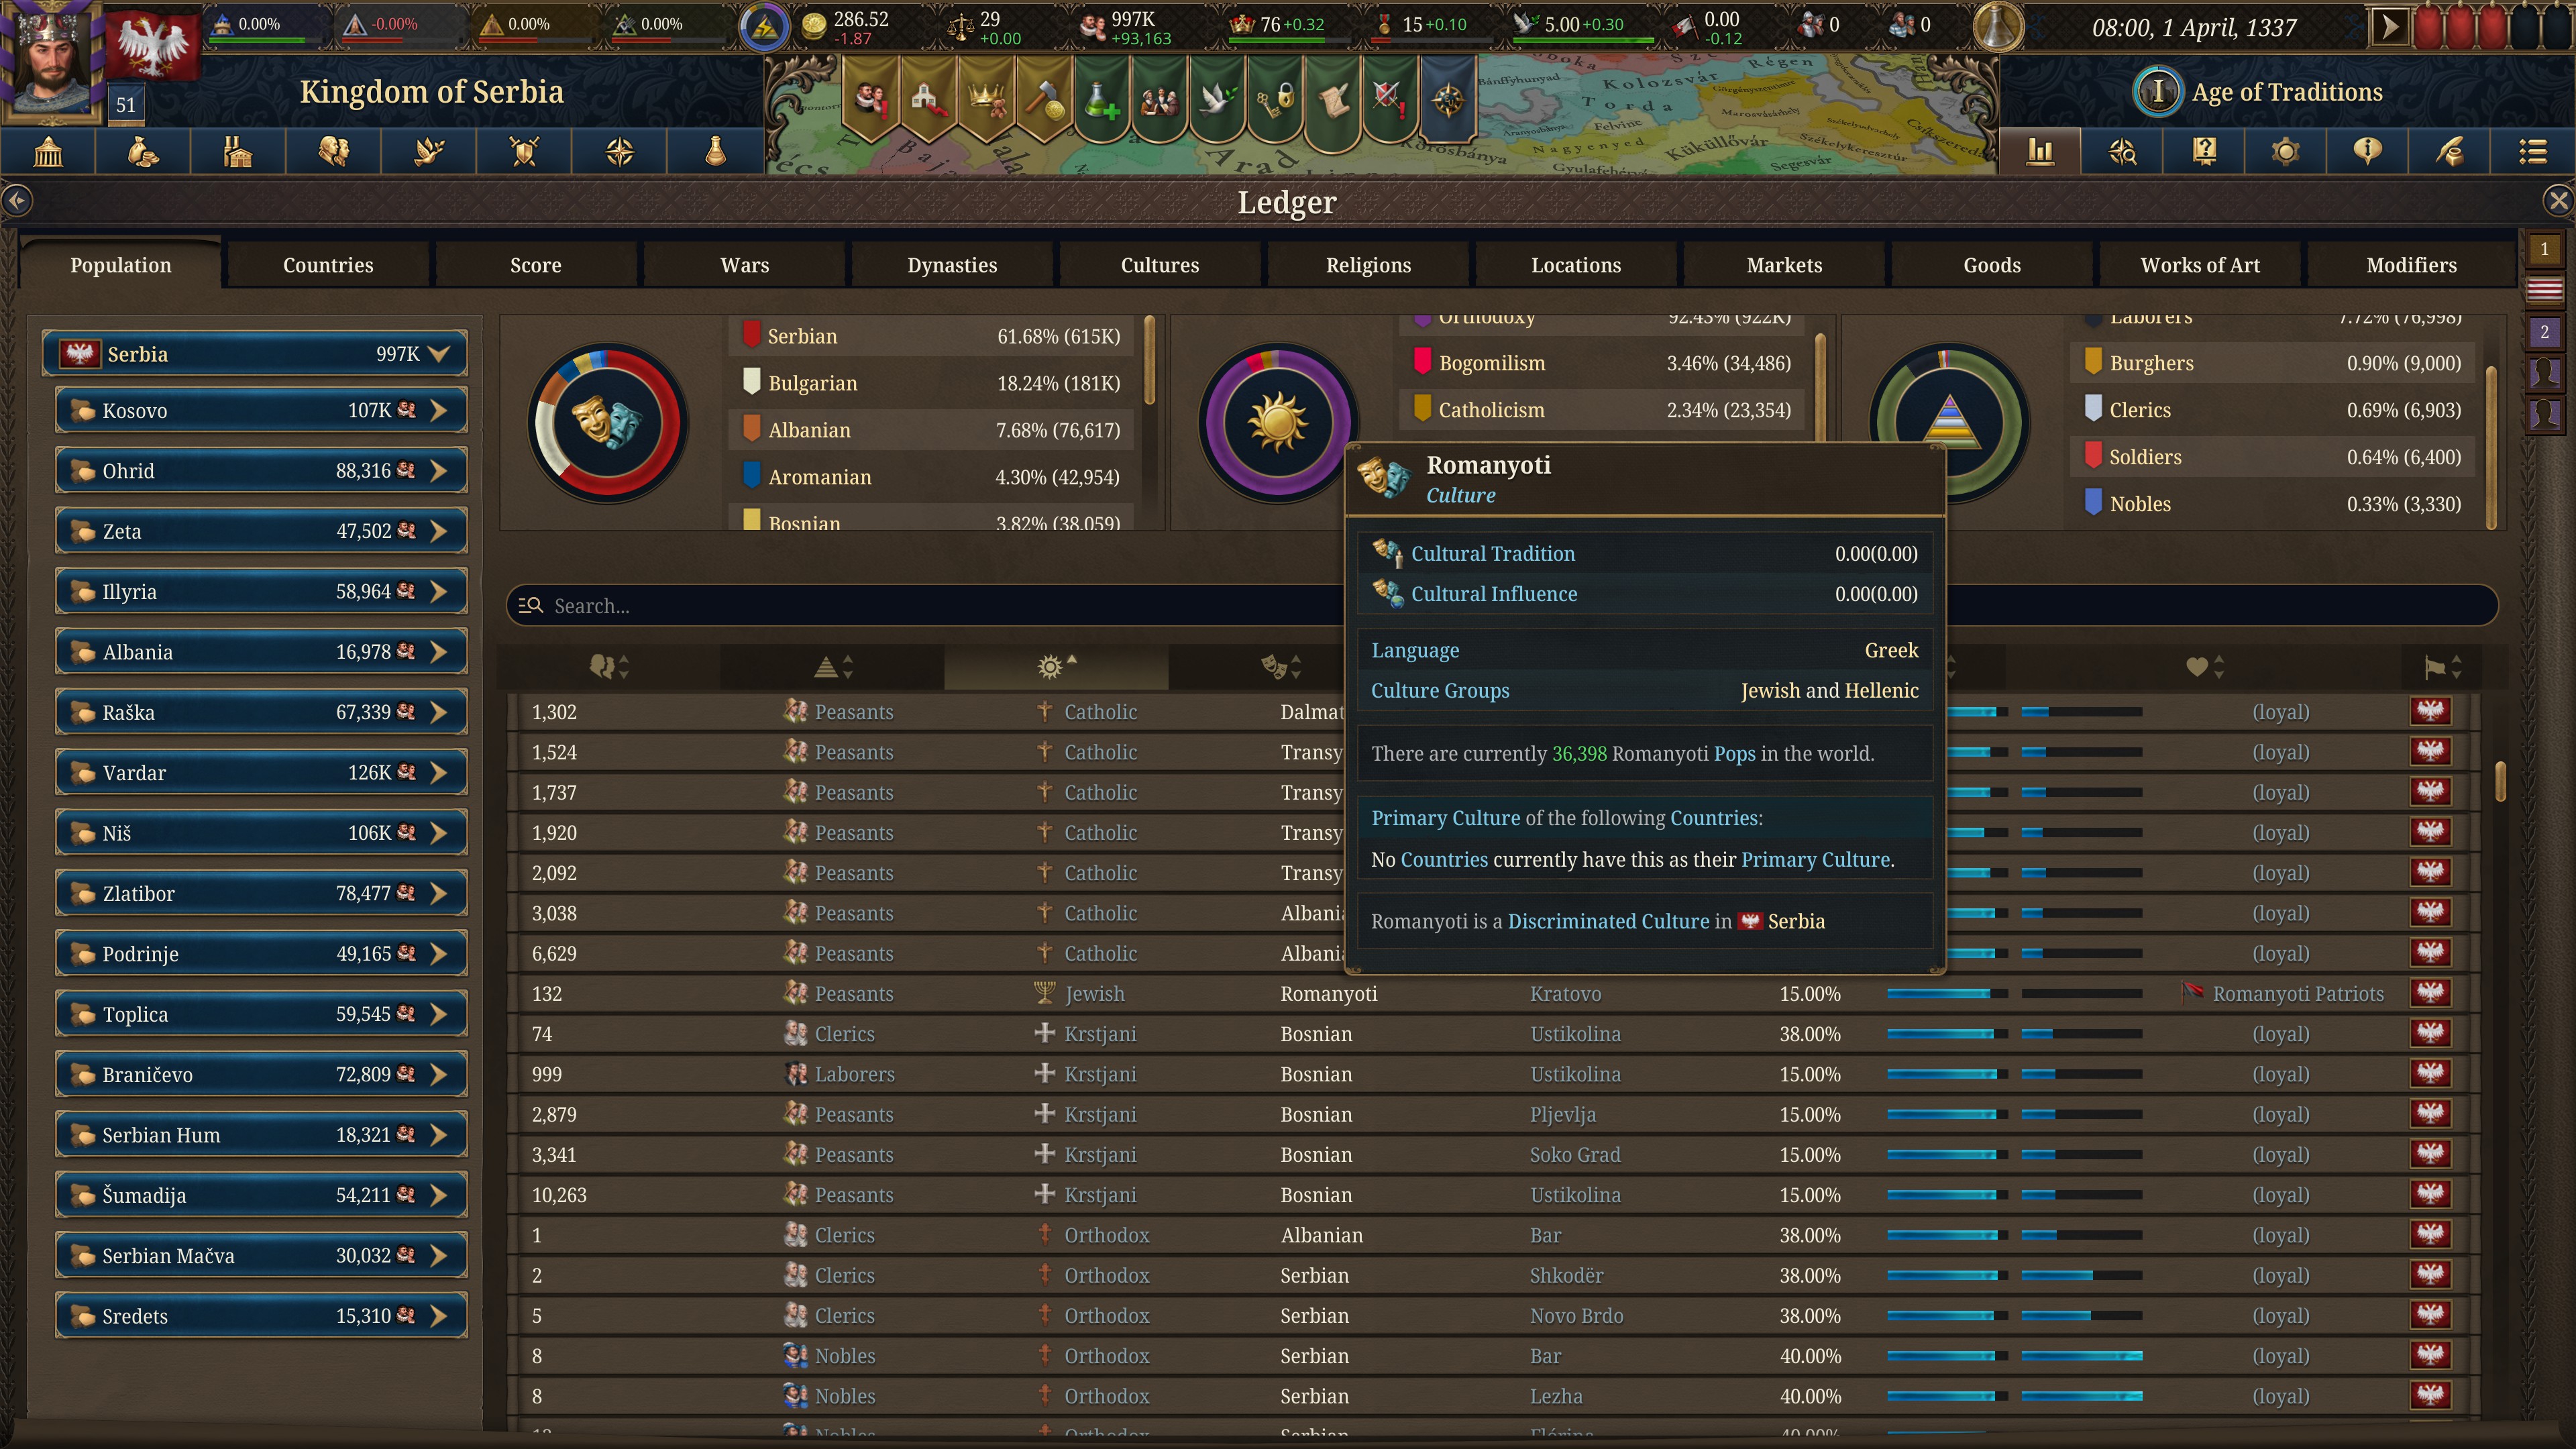
Task: Expand the Serbia country dropdown
Action: tap(438, 354)
